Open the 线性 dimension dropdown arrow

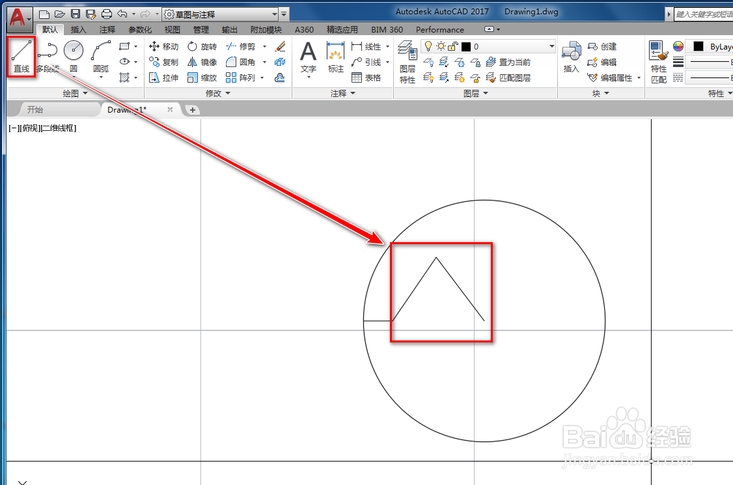click(387, 46)
